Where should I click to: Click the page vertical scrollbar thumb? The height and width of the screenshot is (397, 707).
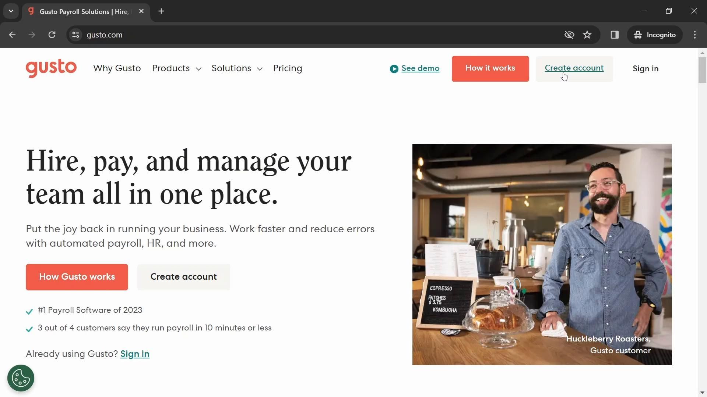coord(702,70)
